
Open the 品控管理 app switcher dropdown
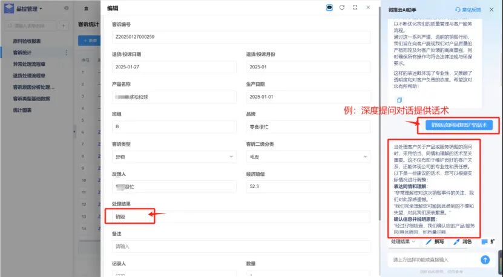pyautogui.click(x=29, y=8)
